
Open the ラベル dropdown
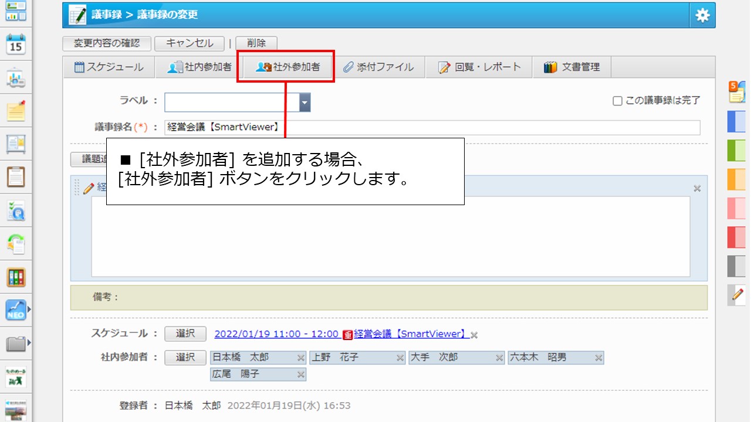point(305,102)
